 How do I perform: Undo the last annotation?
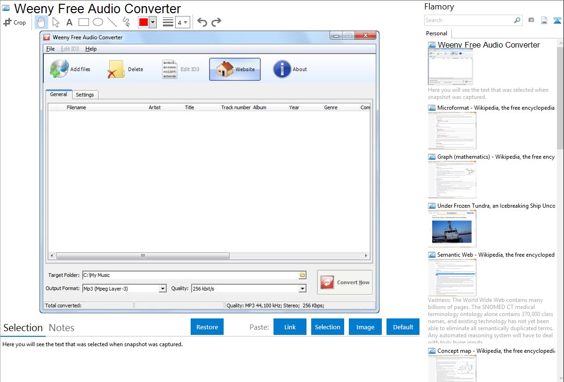click(x=202, y=22)
